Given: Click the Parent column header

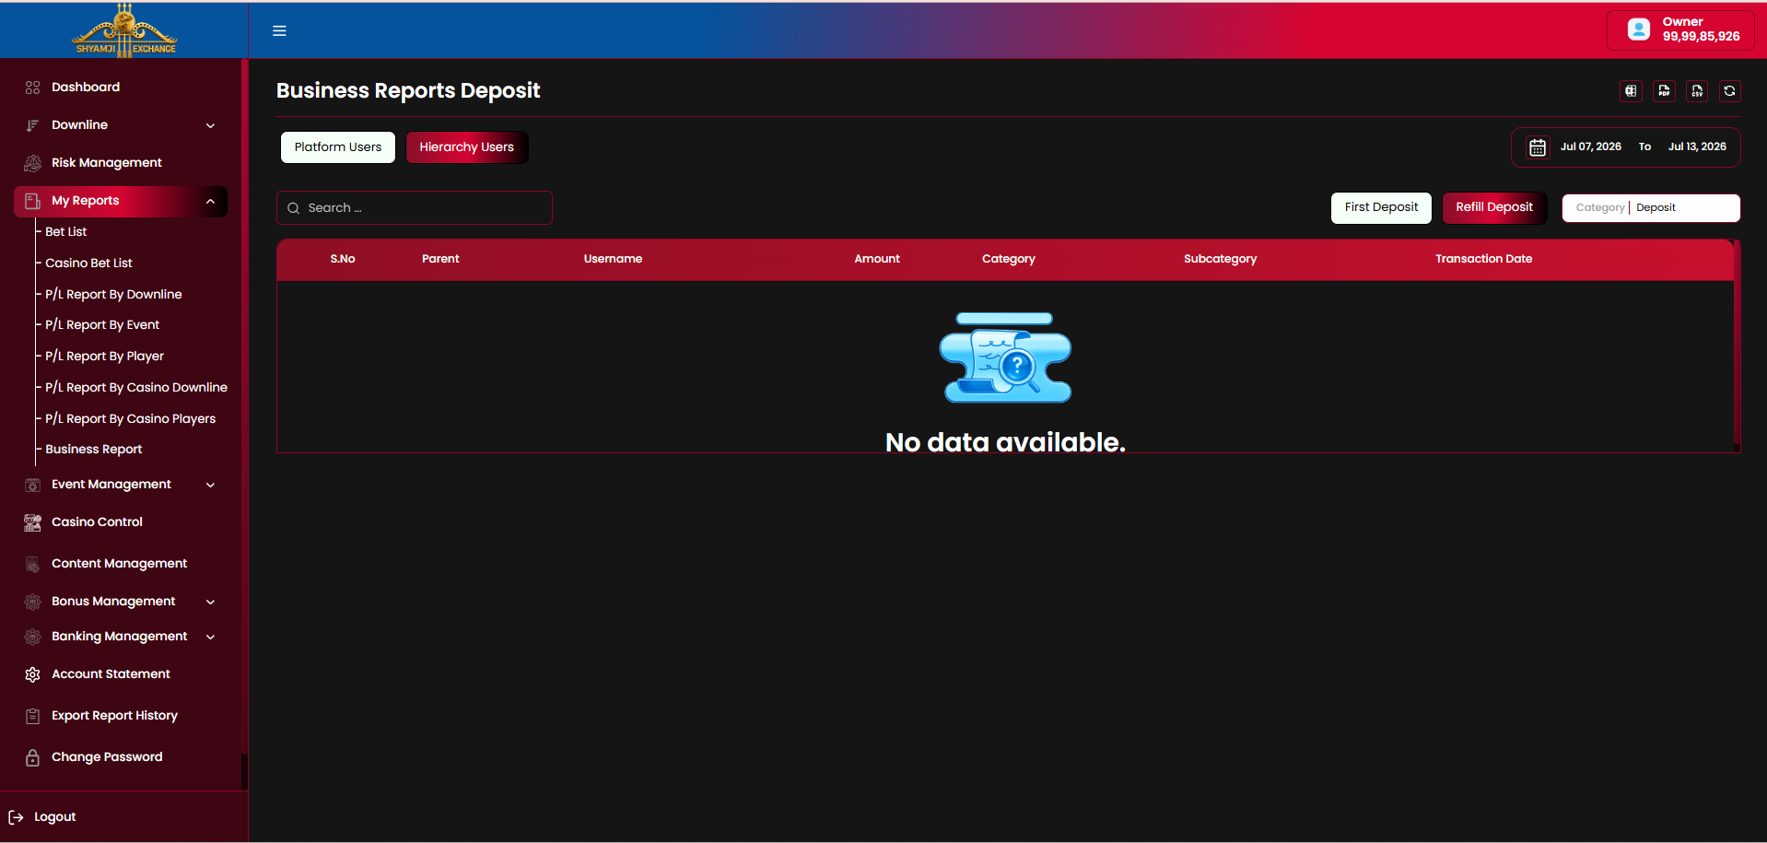Looking at the screenshot, I should click(440, 259).
